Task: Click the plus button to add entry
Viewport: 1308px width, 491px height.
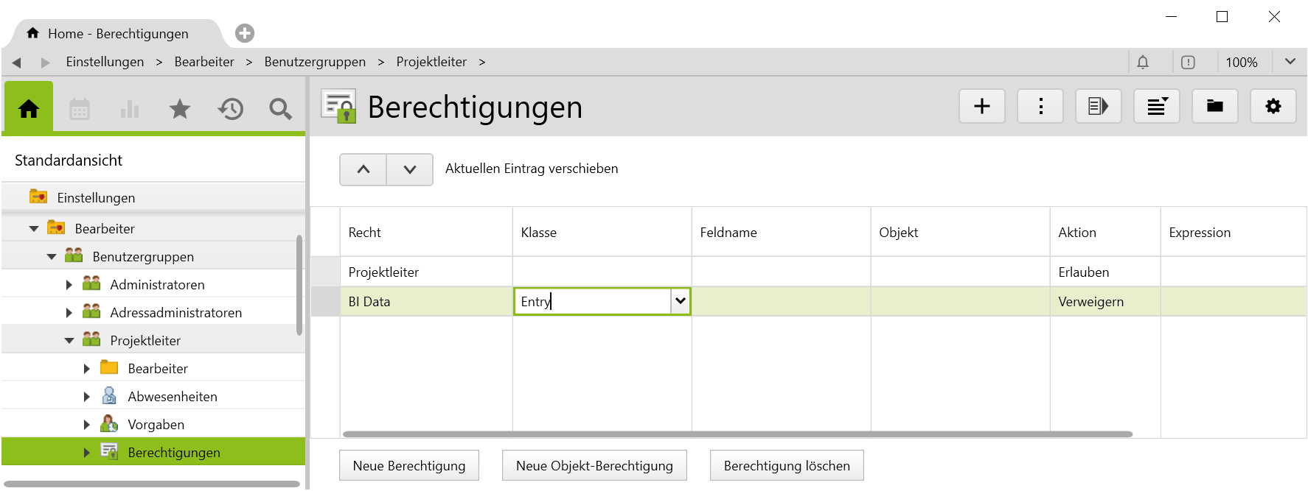Action: pos(981,107)
